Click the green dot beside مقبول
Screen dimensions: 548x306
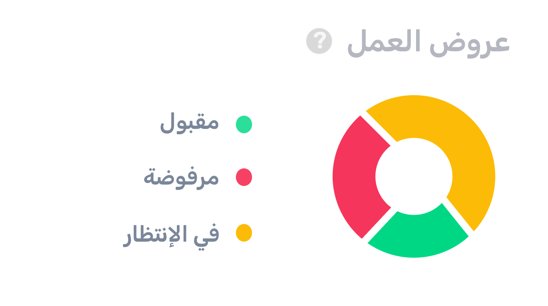pos(244,124)
